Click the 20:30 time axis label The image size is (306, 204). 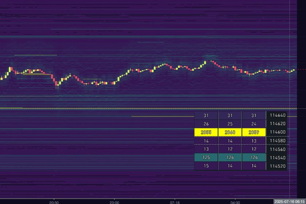click(x=54, y=201)
